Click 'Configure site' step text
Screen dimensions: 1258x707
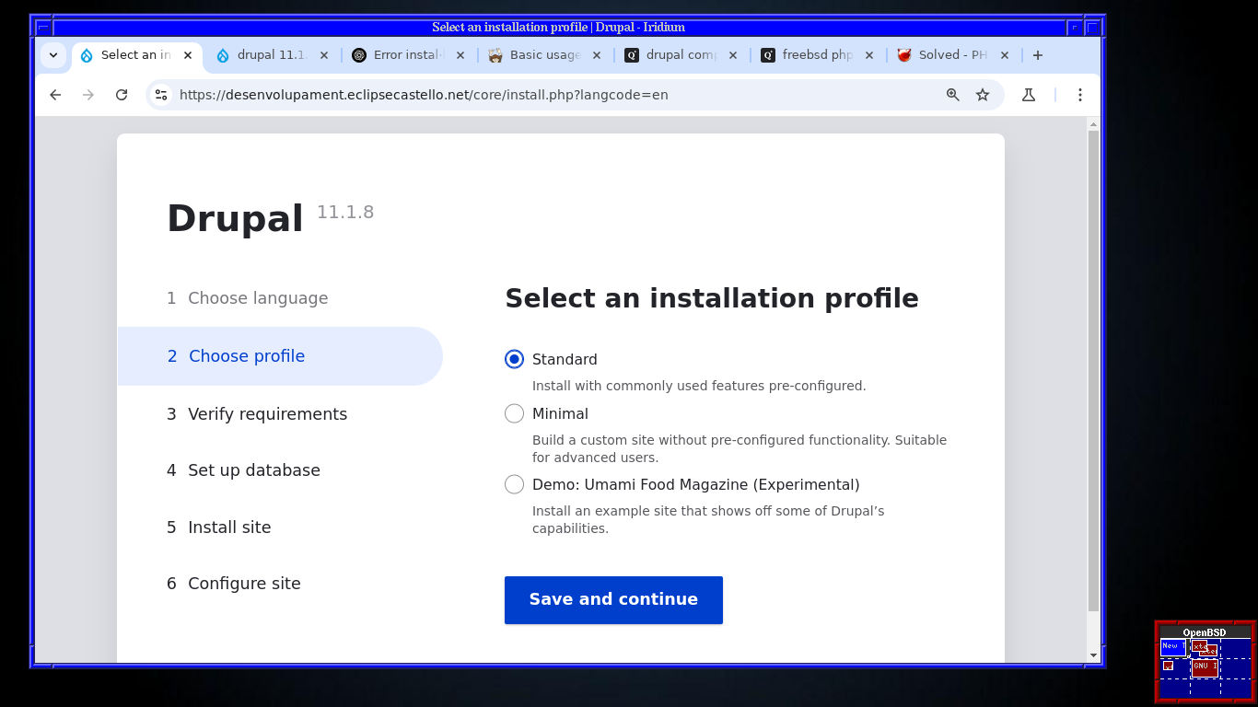[x=244, y=584]
